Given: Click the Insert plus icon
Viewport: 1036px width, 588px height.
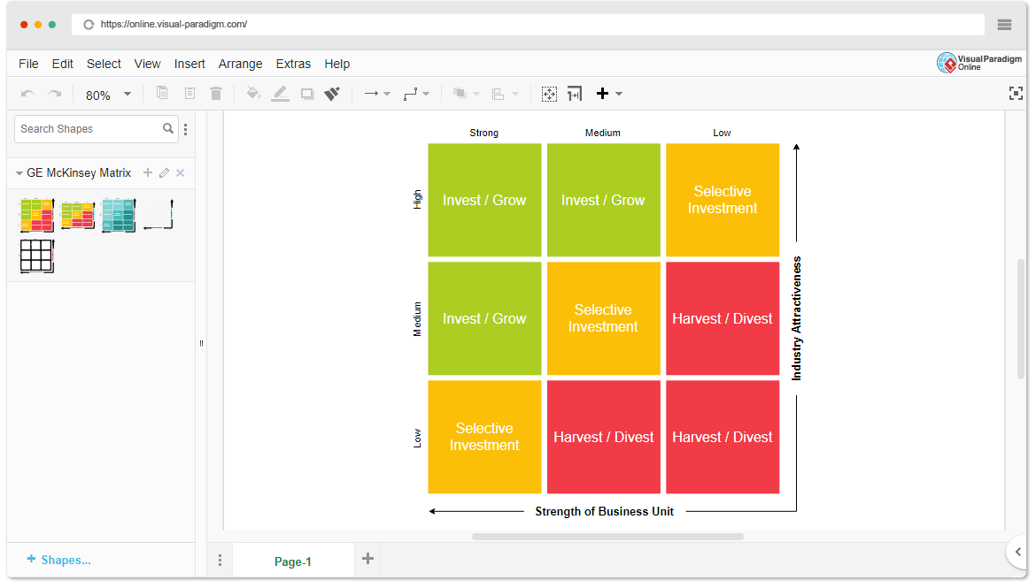Looking at the screenshot, I should pyautogui.click(x=602, y=94).
